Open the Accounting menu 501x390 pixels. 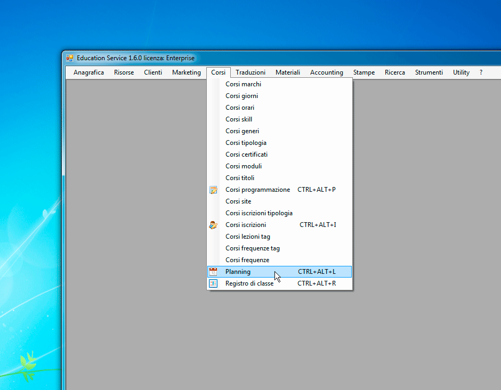point(327,72)
